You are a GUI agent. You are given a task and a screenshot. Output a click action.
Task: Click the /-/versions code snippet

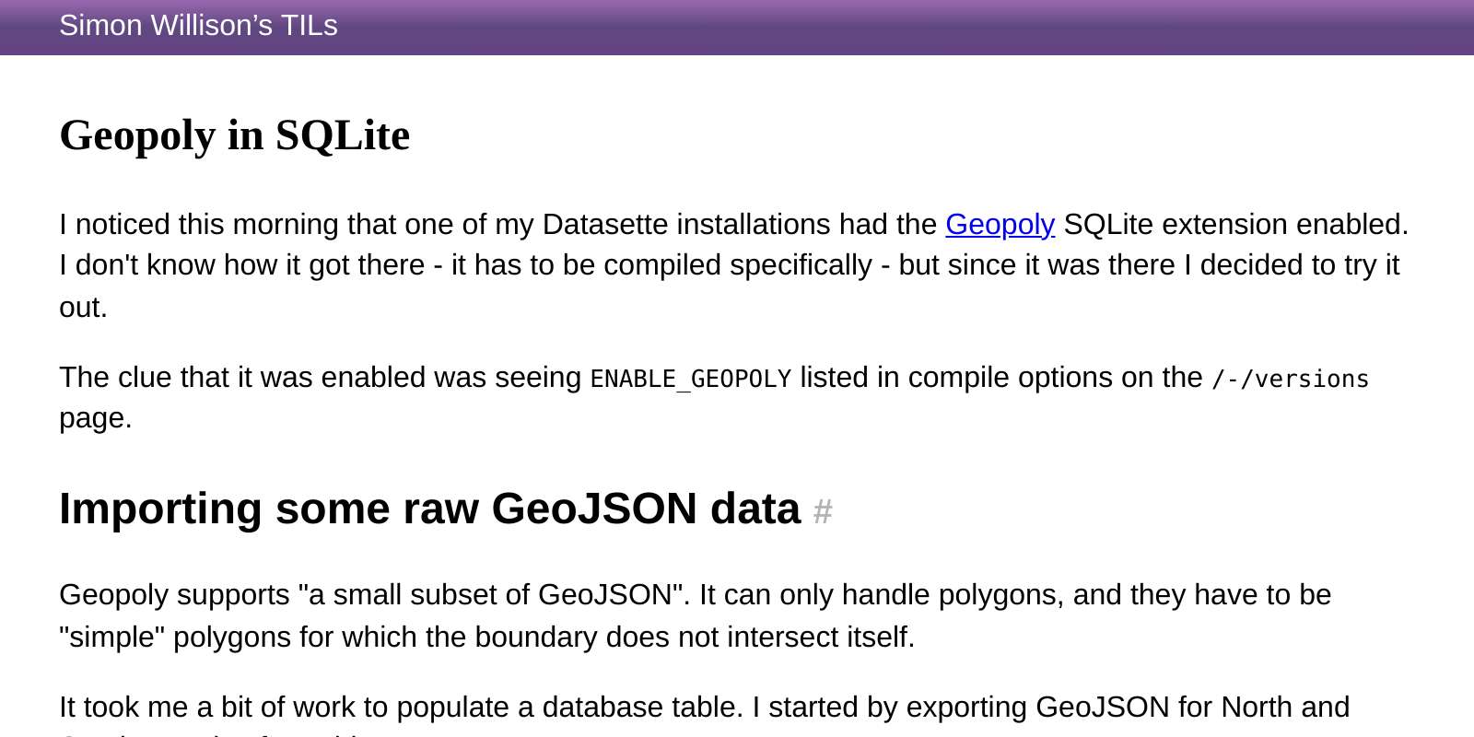click(x=1290, y=379)
